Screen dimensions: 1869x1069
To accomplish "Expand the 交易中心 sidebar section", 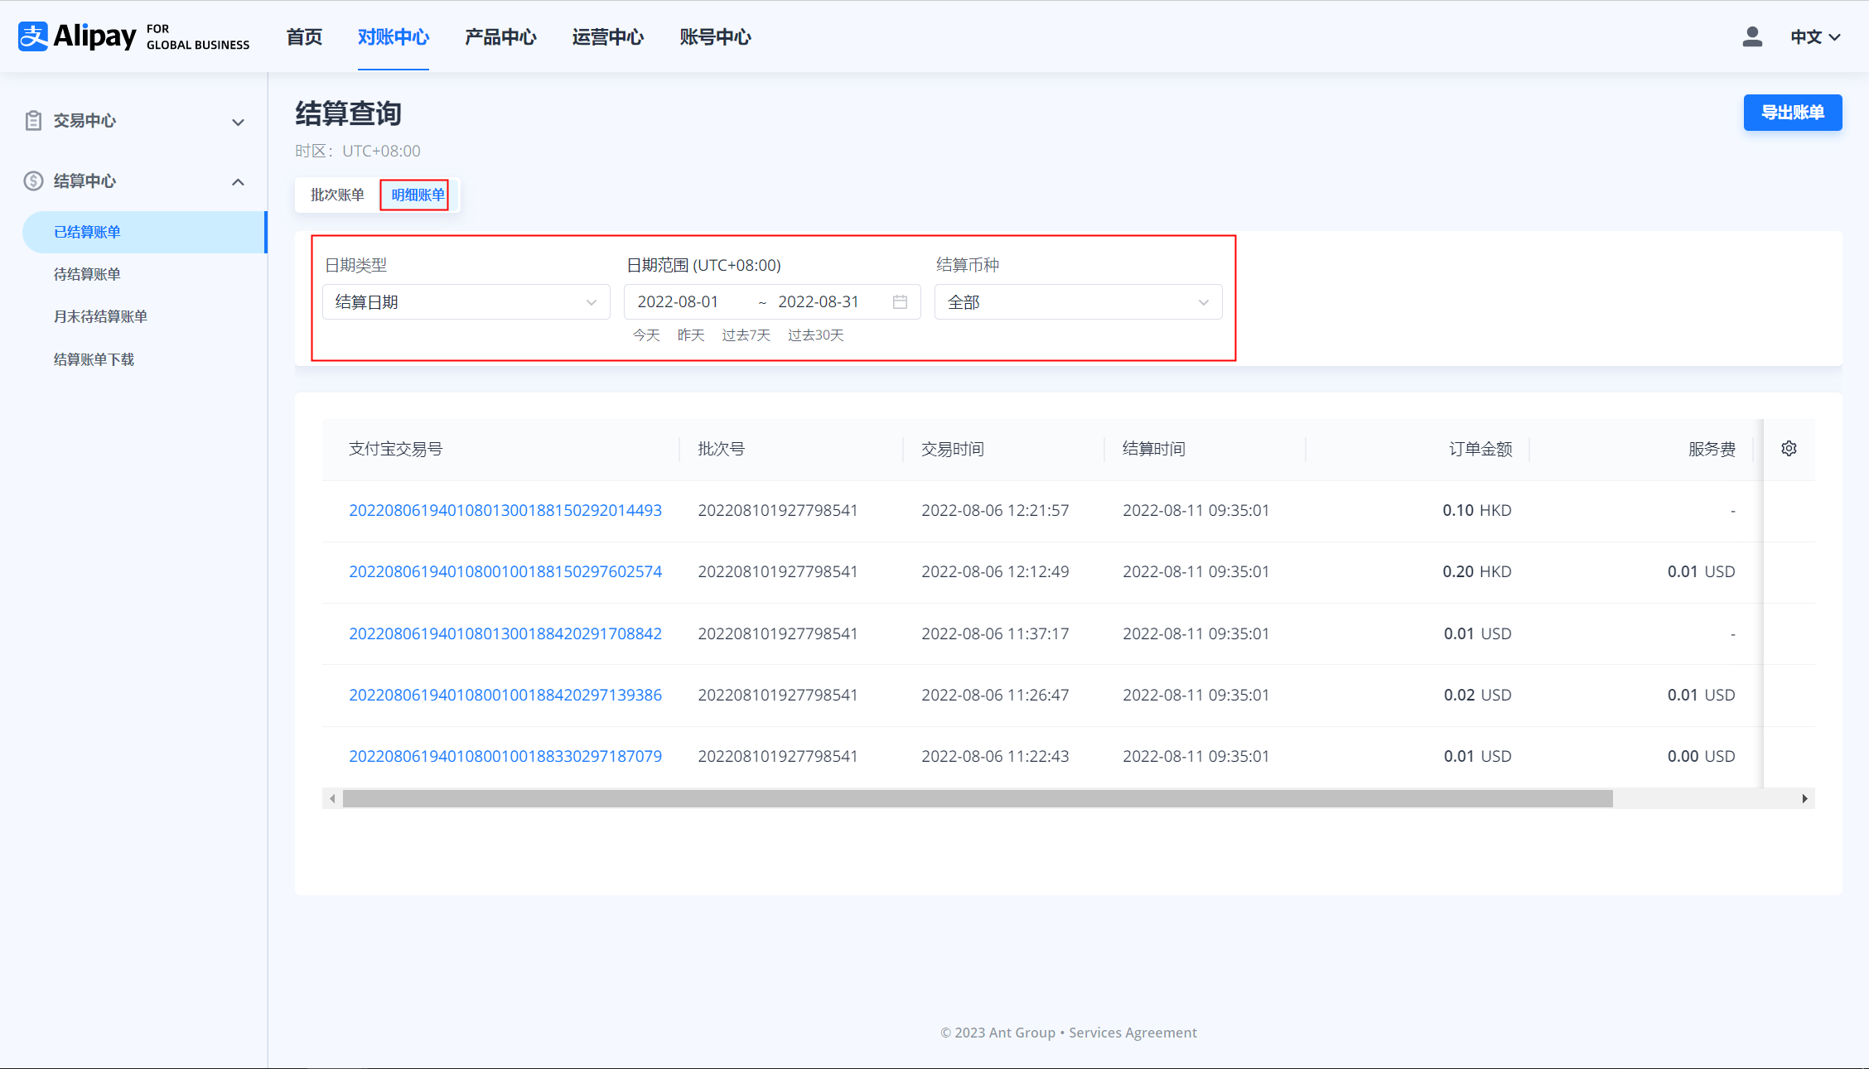I will click(x=238, y=122).
